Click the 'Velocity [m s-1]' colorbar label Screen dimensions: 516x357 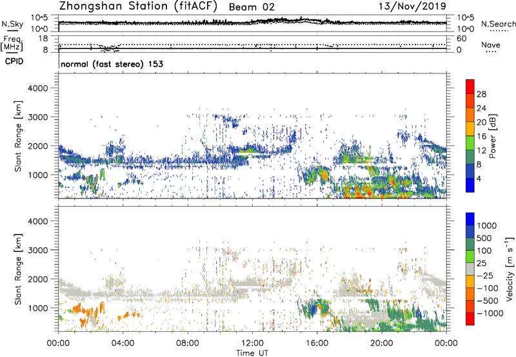[x=510, y=269]
